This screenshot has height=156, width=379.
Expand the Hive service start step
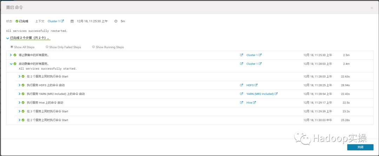tap(20, 102)
